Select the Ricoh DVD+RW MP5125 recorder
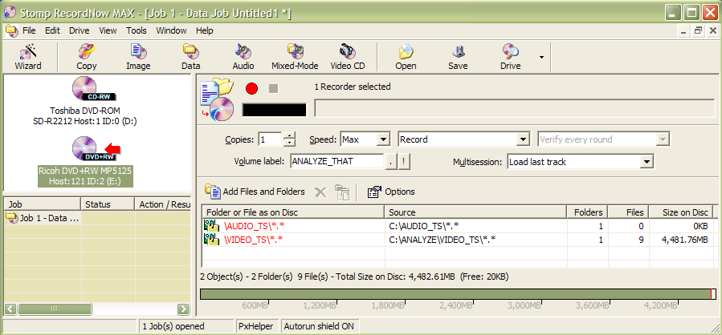Viewport: 722px width, 335px height. [85, 162]
